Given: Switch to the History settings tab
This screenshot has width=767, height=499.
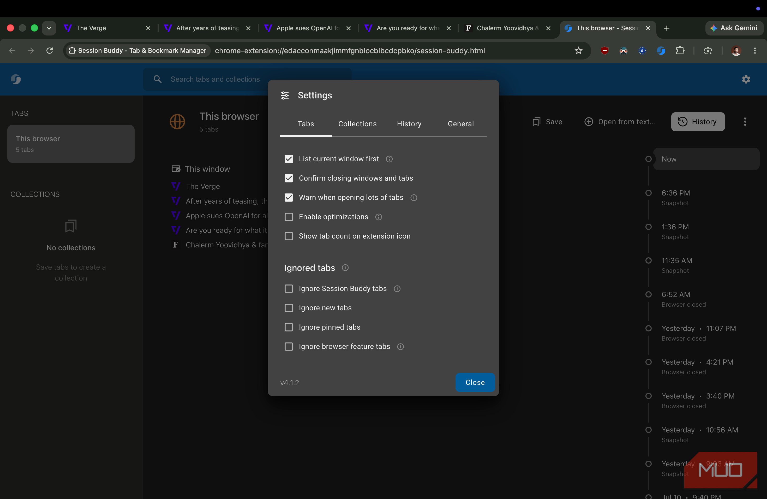Looking at the screenshot, I should click(x=409, y=124).
